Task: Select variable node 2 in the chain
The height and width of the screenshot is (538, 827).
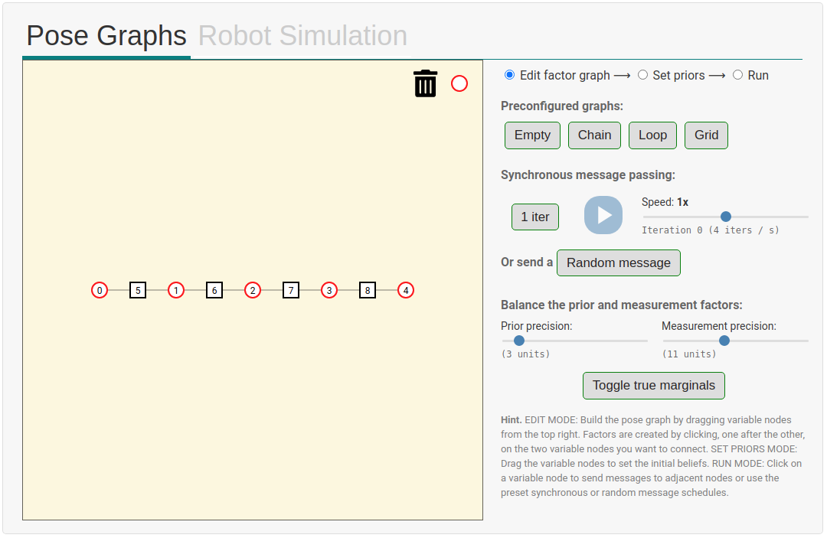Action: pyautogui.click(x=253, y=290)
